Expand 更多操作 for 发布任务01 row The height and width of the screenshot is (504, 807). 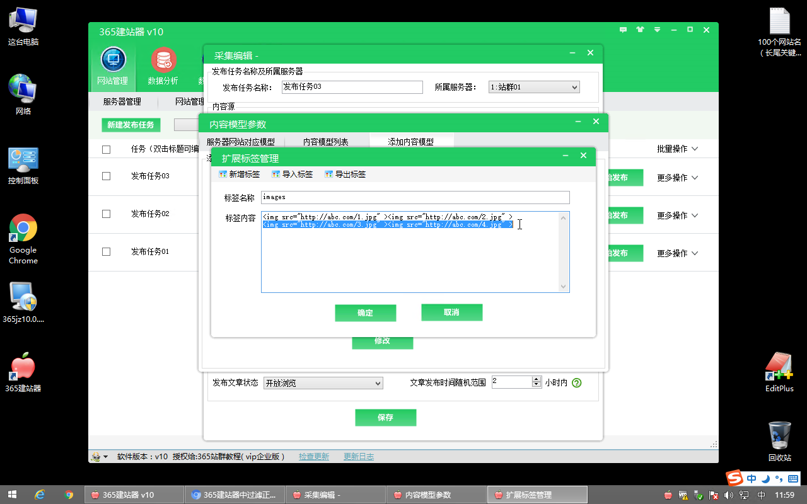click(x=678, y=253)
